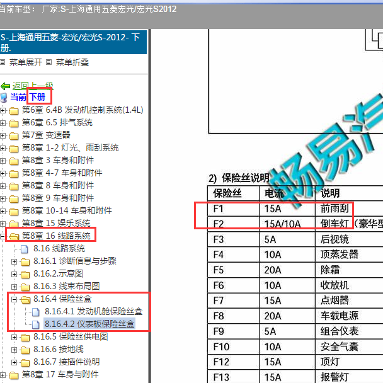The image size is (383, 383).
Task: Expand the 第8章 17 车身与附件 node
Action: 3,375
